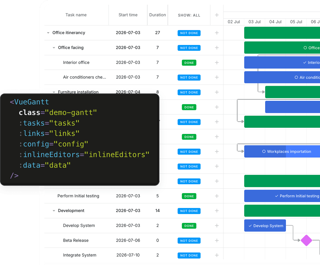Add subtask under Office facing row
This screenshot has height=265, width=320.
tap(217, 48)
